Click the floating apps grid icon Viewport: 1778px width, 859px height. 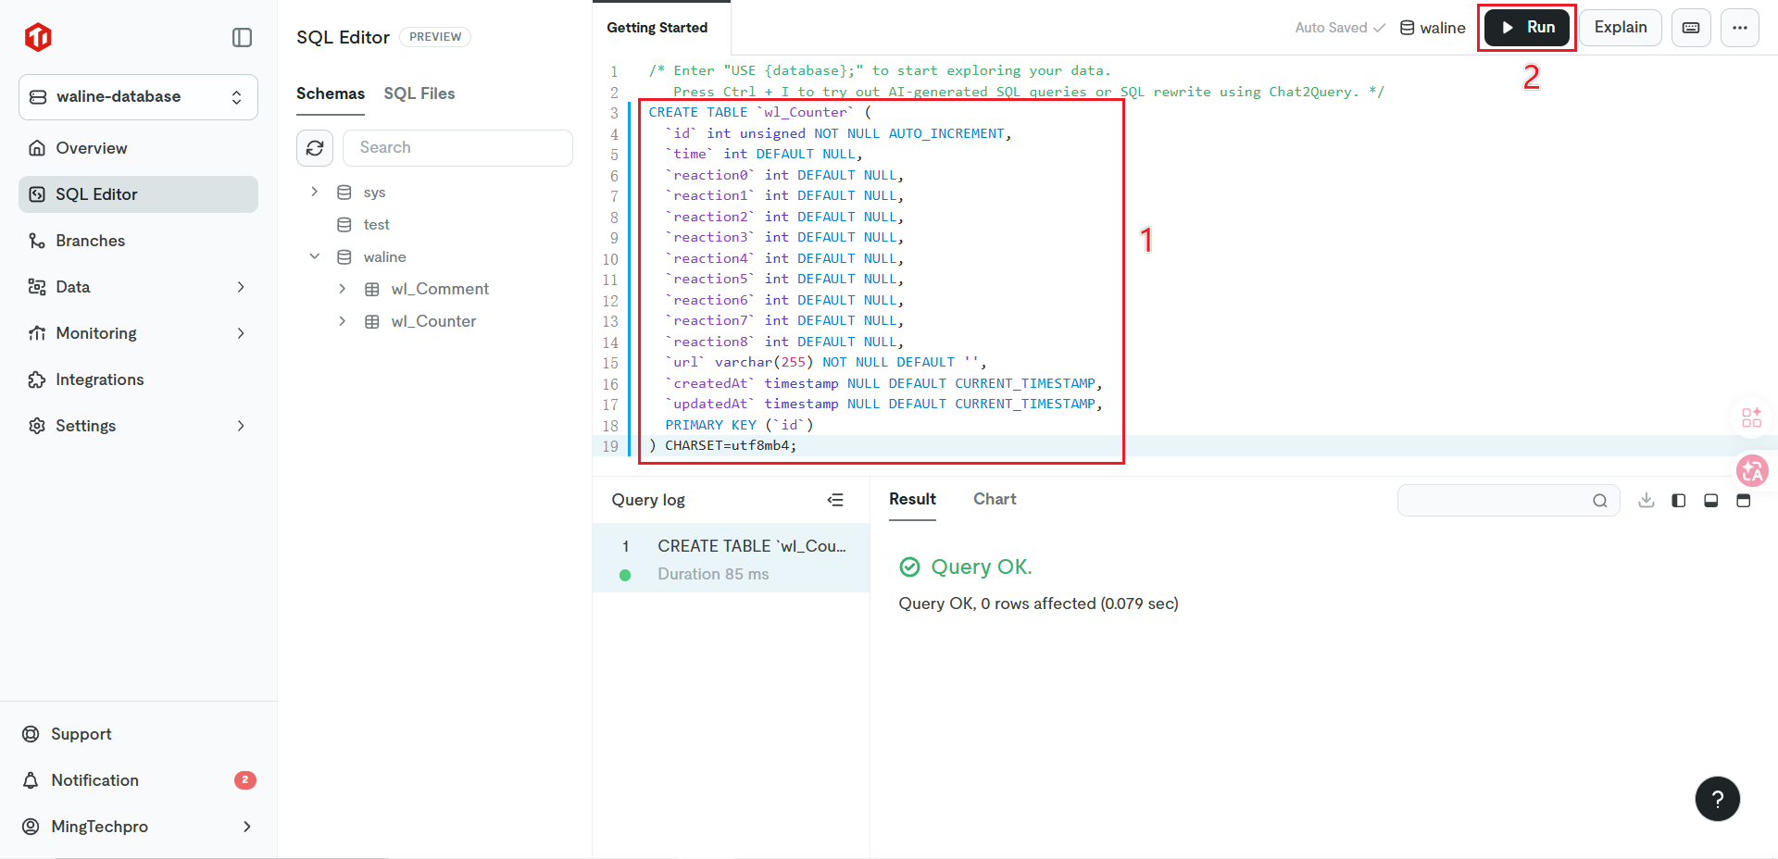click(1751, 417)
